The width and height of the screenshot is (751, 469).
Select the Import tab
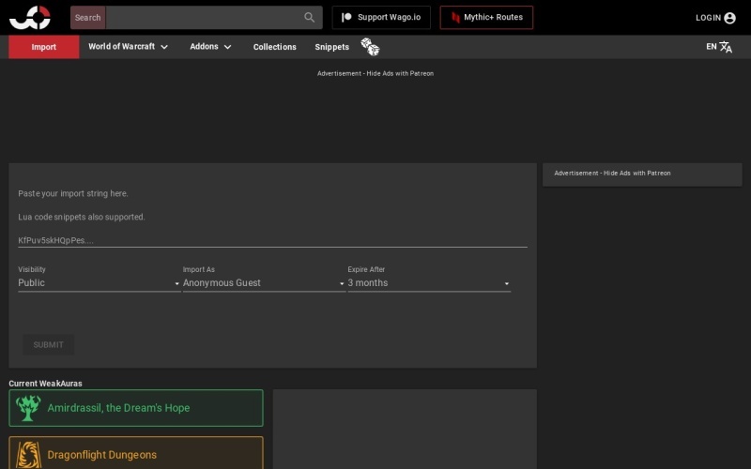[43, 47]
